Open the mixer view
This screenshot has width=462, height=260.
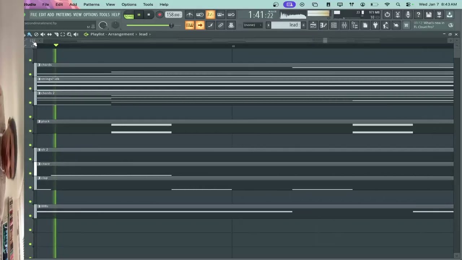point(344,25)
